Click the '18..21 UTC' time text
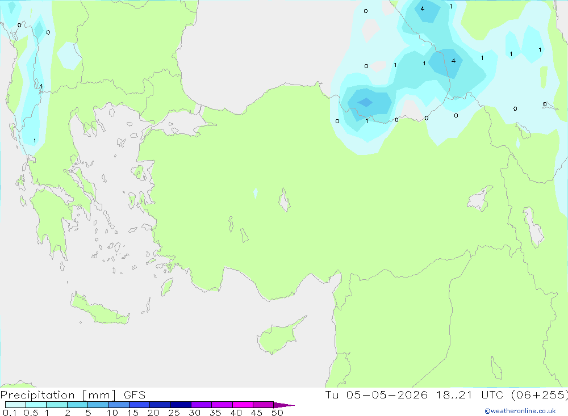This screenshot has height=416, width=568. point(470,395)
